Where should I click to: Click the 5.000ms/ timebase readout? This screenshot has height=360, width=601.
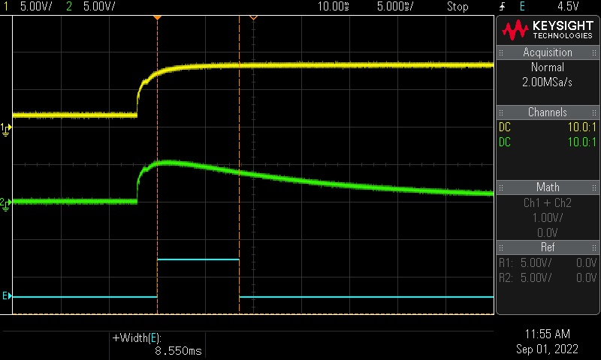pyautogui.click(x=395, y=6)
